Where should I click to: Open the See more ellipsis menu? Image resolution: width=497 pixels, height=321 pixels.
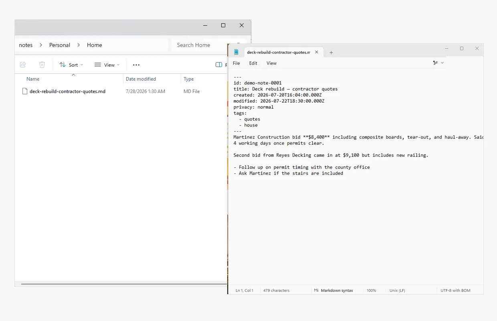136,65
